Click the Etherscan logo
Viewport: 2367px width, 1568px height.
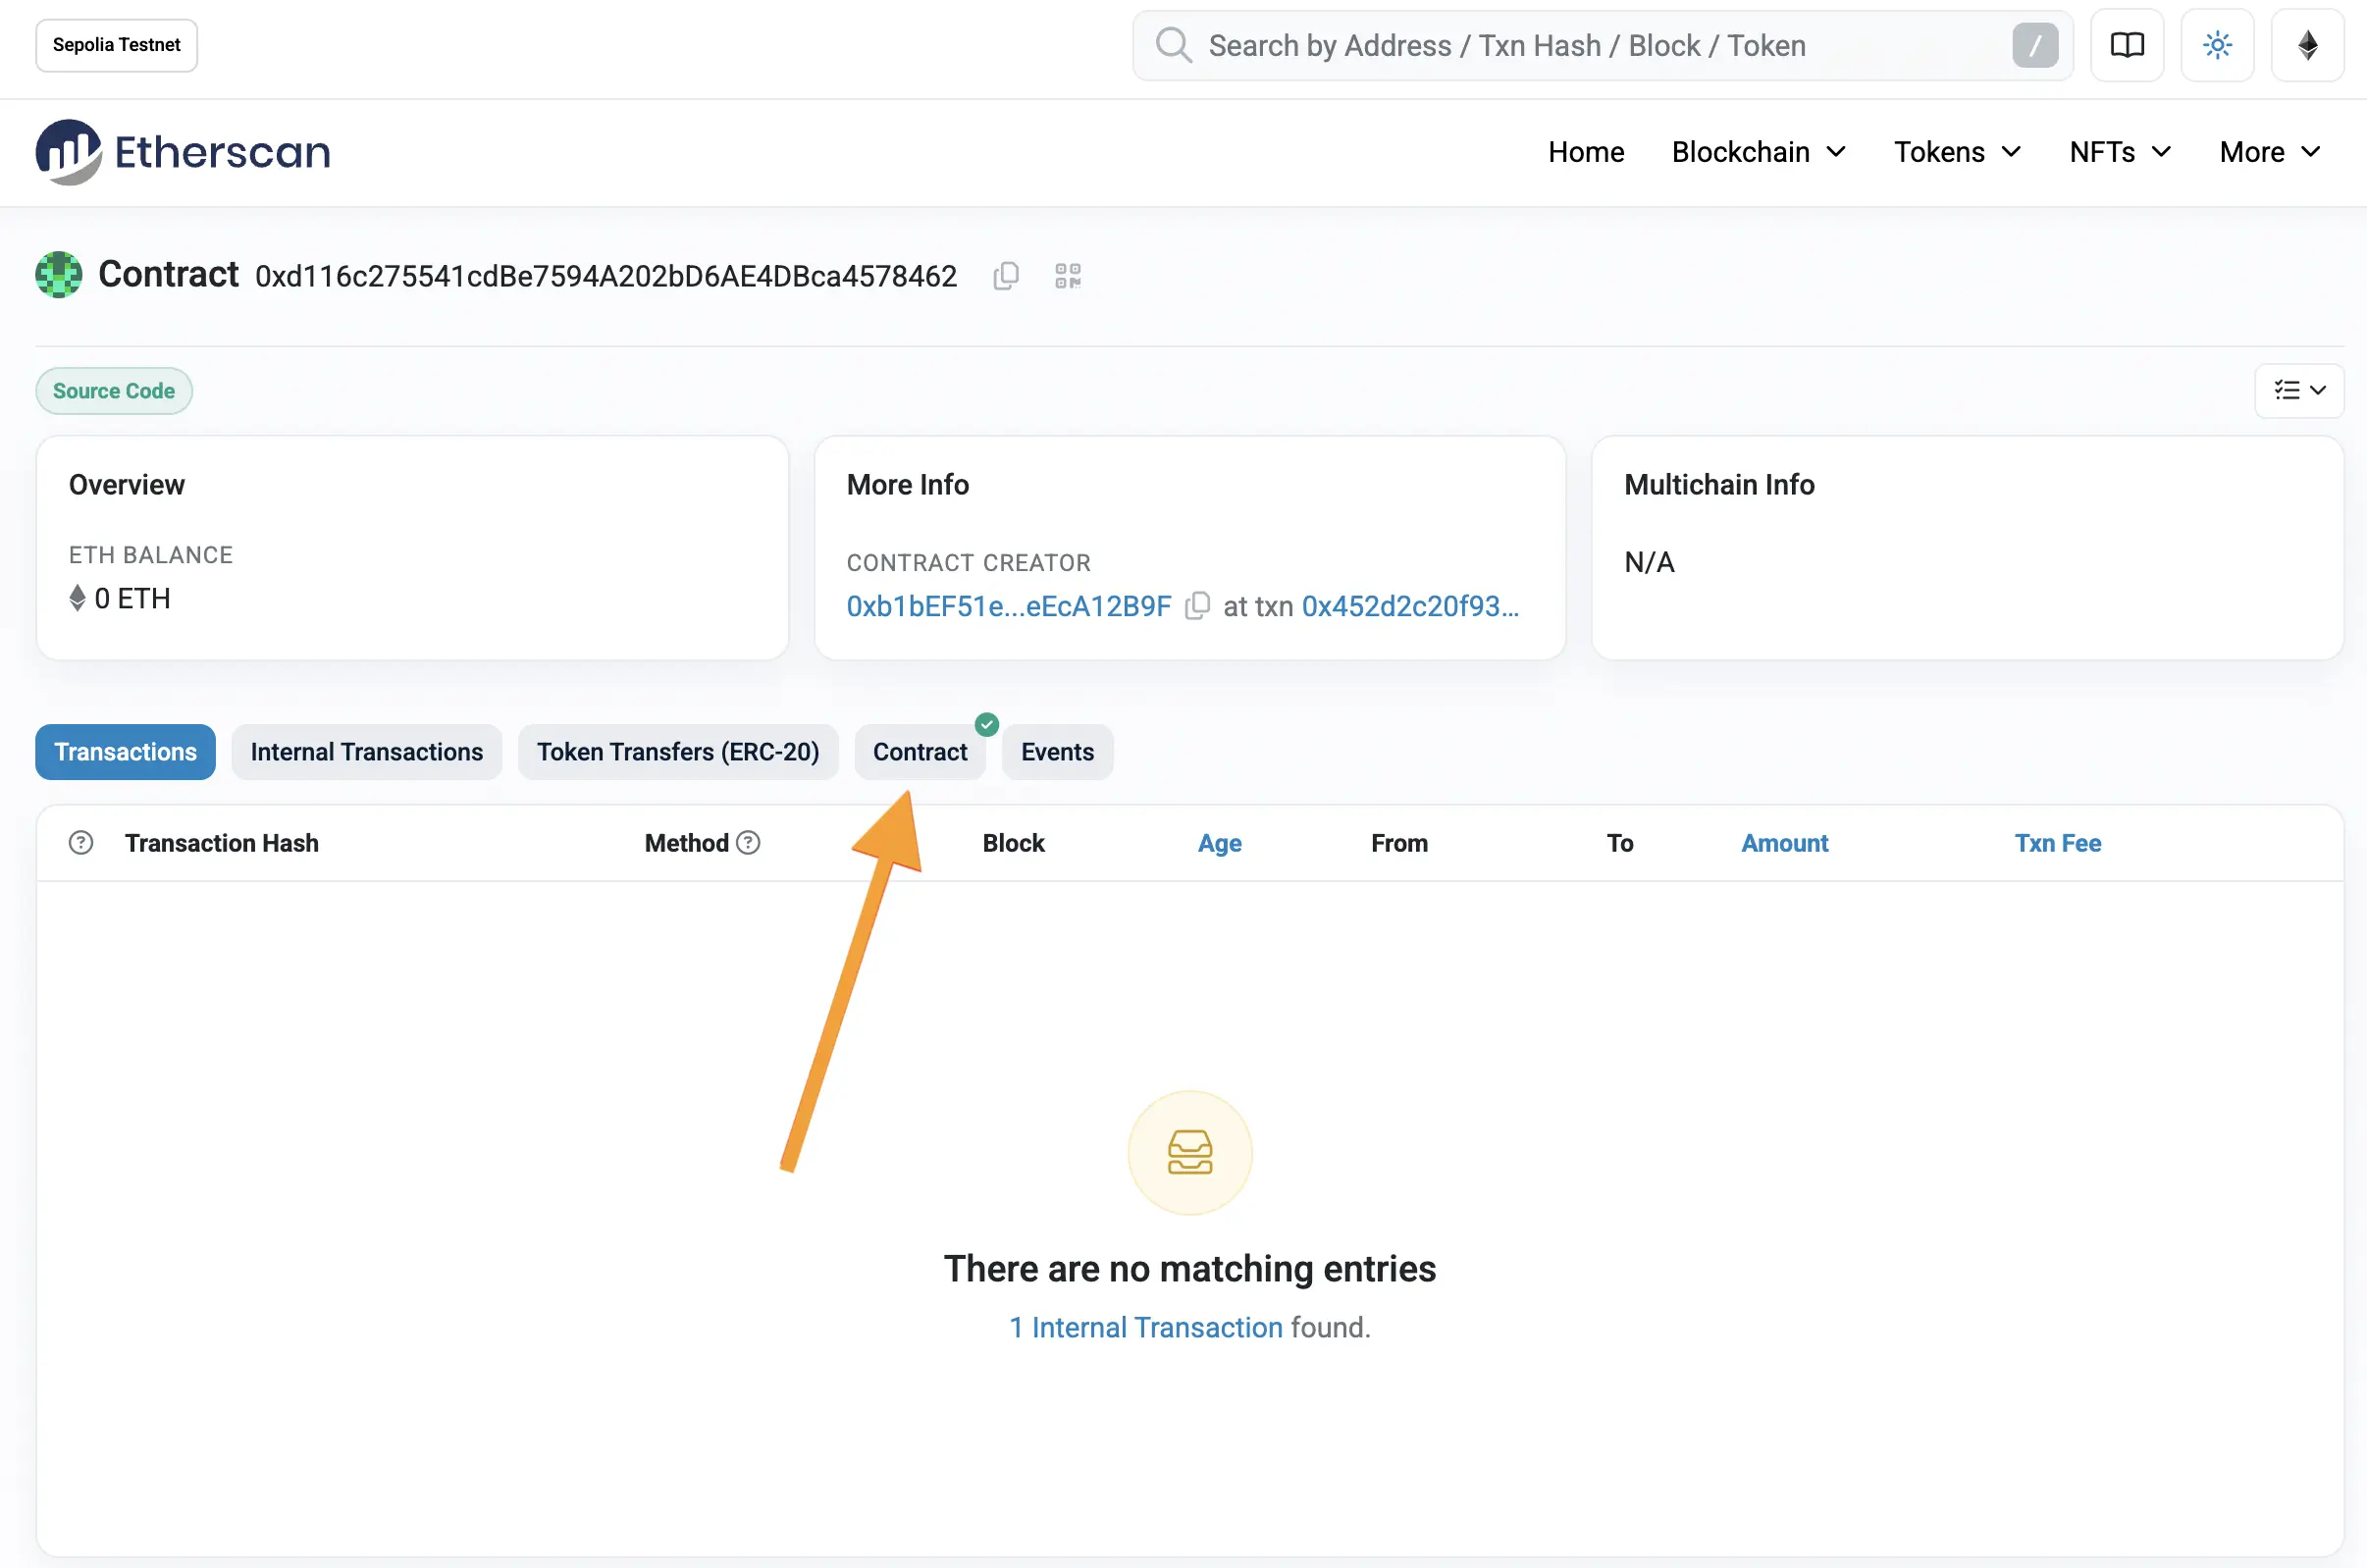pyautogui.click(x=182, y=151)
